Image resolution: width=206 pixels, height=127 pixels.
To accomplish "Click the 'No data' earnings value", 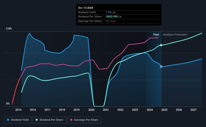I will click(111, 21).
